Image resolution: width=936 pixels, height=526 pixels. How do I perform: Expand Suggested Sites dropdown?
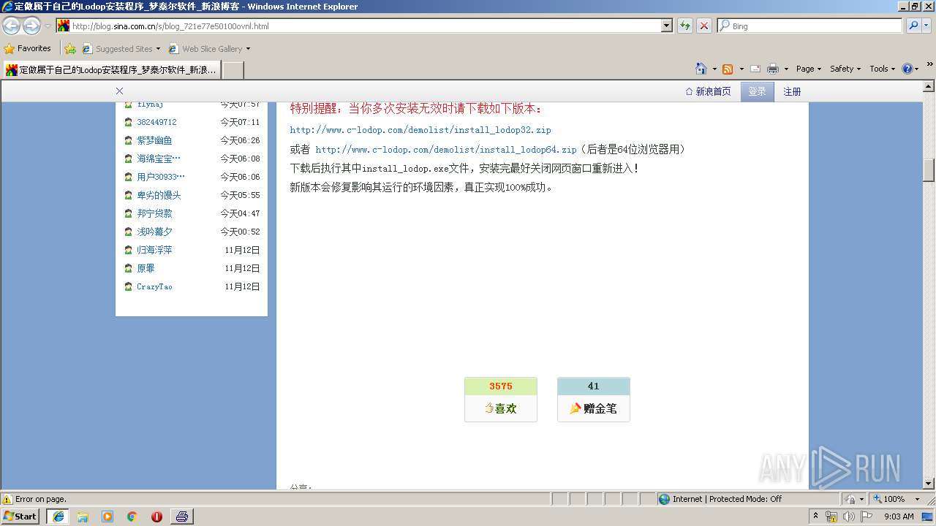(x=158, y=49)
